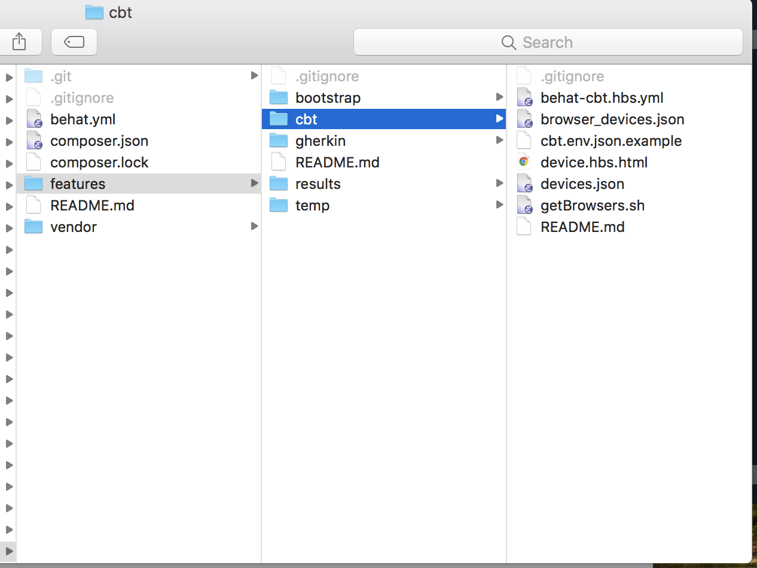Screen dimensions: 757x568
Task: Select the results folder icon
Action: tap(279, 184)
